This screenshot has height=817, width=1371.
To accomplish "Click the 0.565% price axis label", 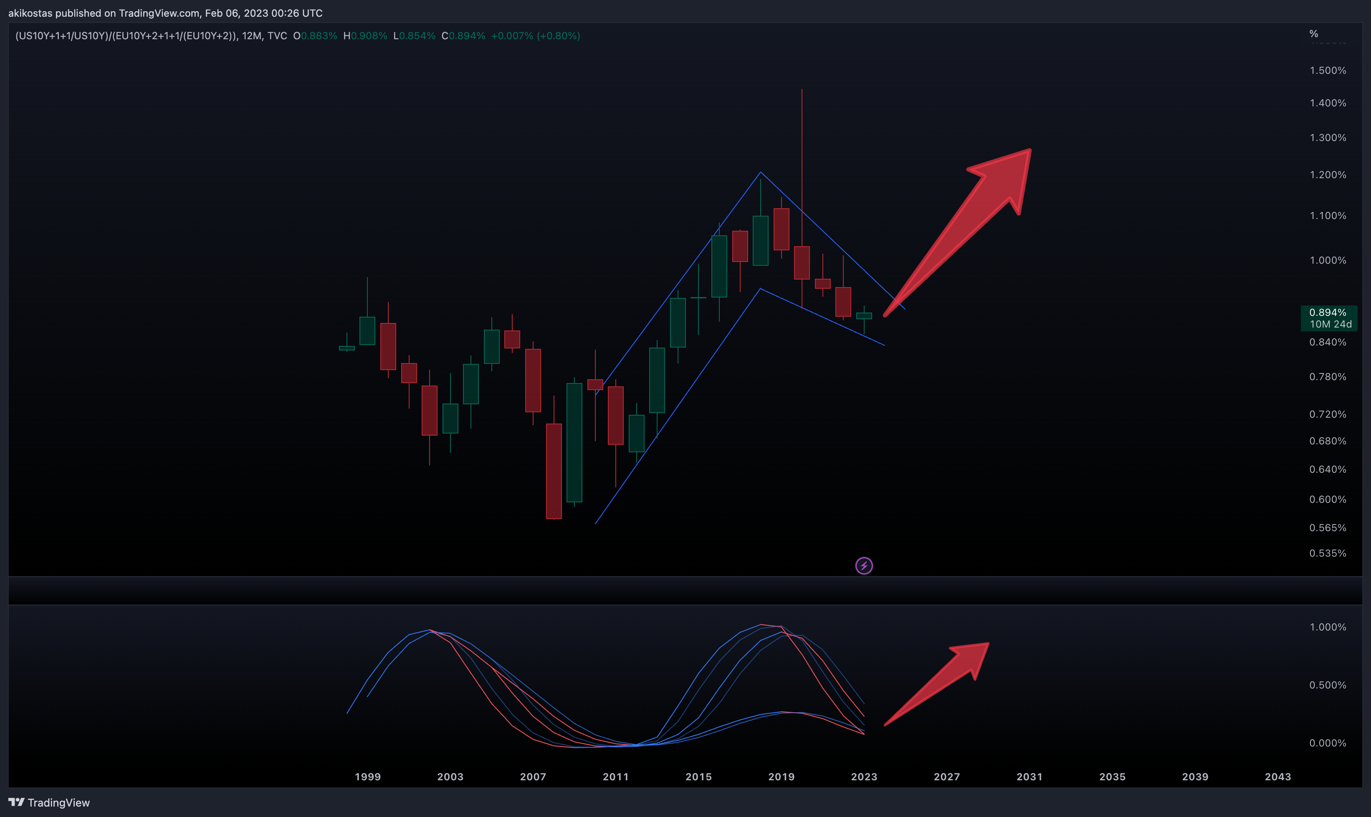I will pyautogui.click(x=1328, y=527).
